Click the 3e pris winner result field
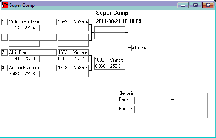The height and width of the screenshot is (138, 216). 191,106
